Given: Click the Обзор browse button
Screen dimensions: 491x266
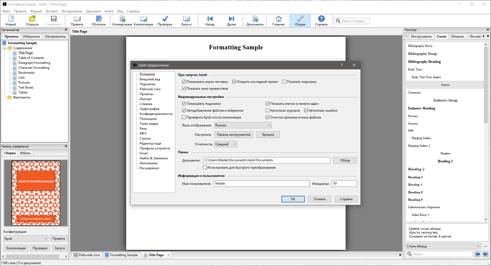Looking at the screenshot, I should coord(345,160).
